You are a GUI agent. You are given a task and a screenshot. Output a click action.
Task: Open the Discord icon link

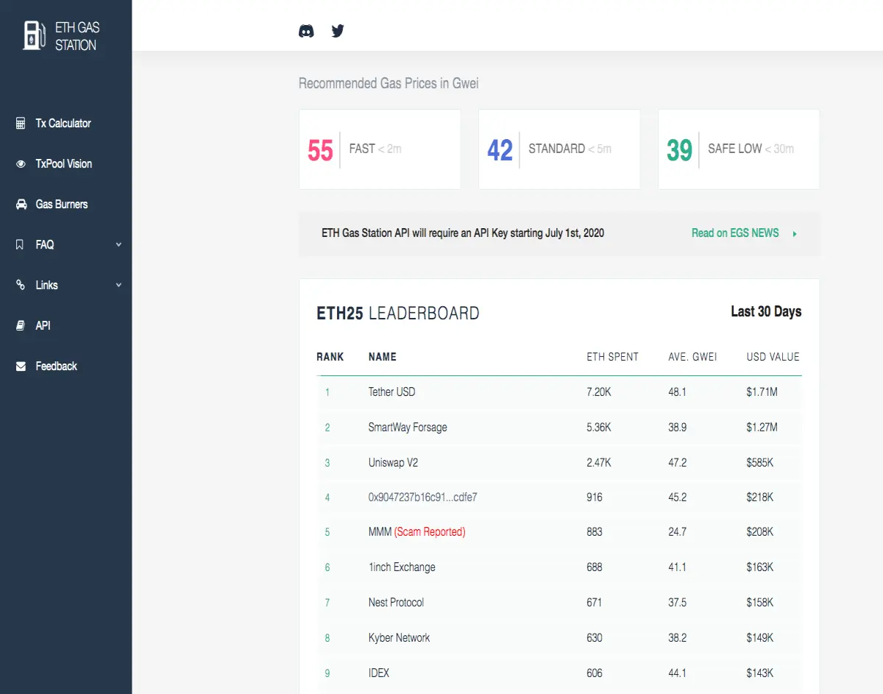click(x=306, y=31)
